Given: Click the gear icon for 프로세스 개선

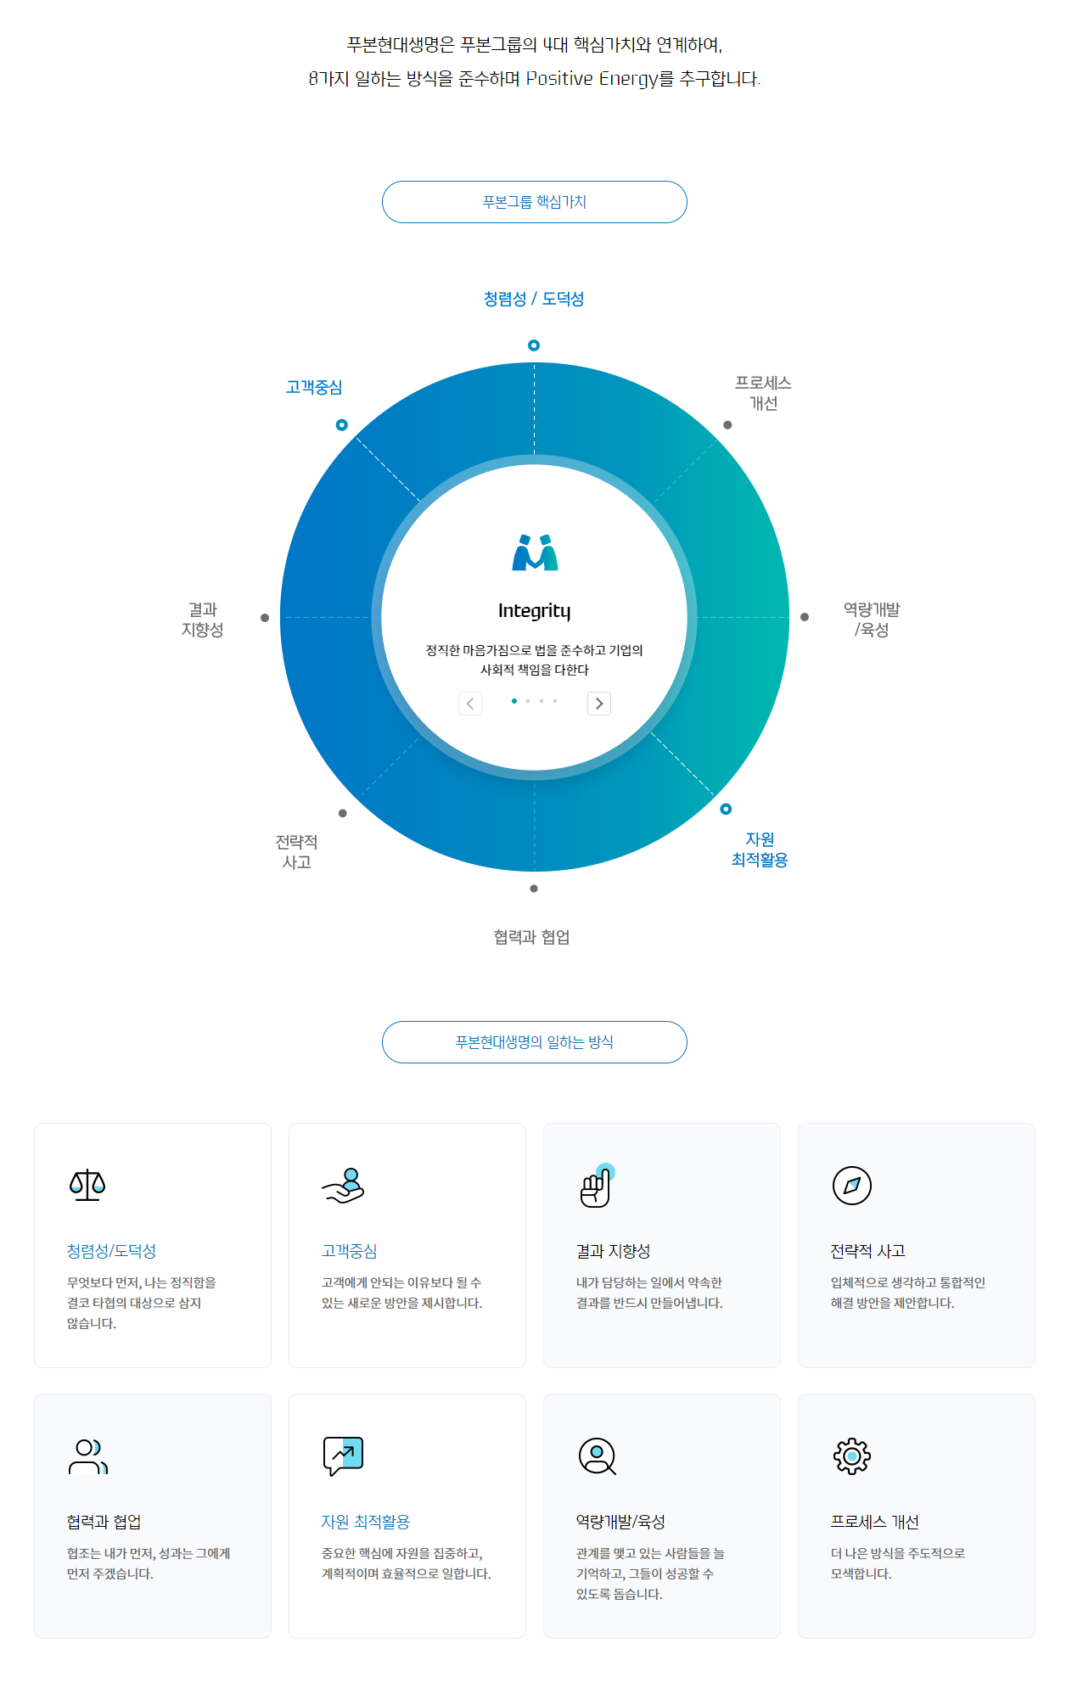Looking at the screenshot, I should 852,1456.
